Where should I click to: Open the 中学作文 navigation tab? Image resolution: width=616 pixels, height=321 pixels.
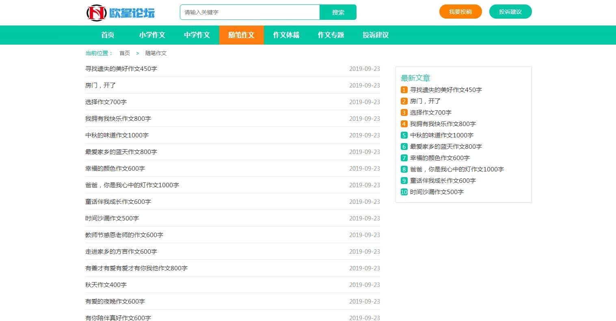point(197,35)
